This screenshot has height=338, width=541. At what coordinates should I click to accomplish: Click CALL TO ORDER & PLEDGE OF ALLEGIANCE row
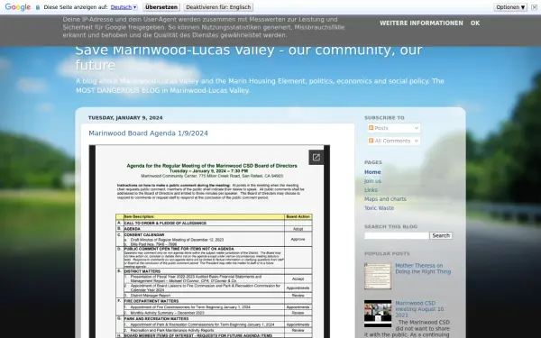point(214,224)
